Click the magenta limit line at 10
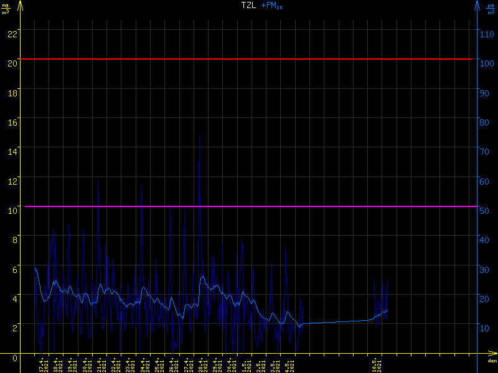Image resolution: width=498 pixels, height=373 pixels. click(249, 206)
